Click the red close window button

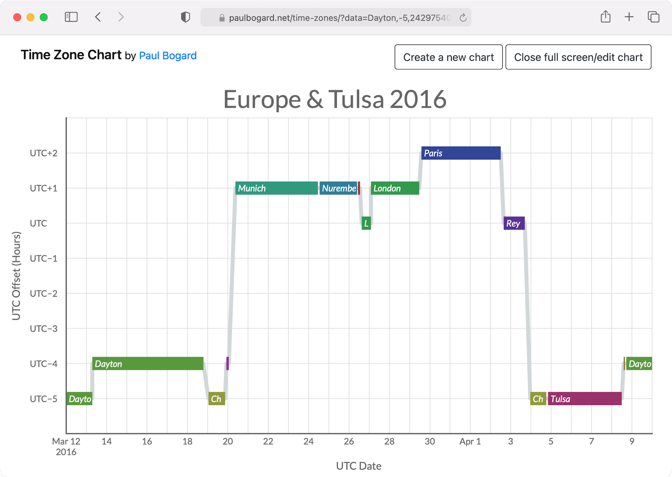[x=17, y=17]
